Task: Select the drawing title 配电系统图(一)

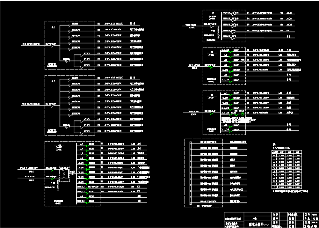Action: [x=259, y=224]
